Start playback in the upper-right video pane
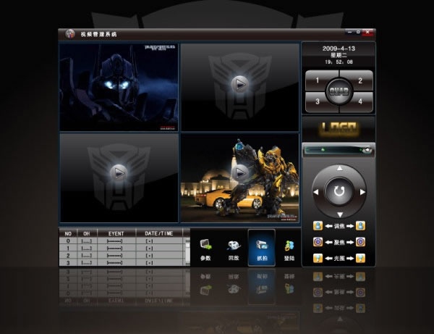This screenshot has height=334, width=434. tap(239, 84)
